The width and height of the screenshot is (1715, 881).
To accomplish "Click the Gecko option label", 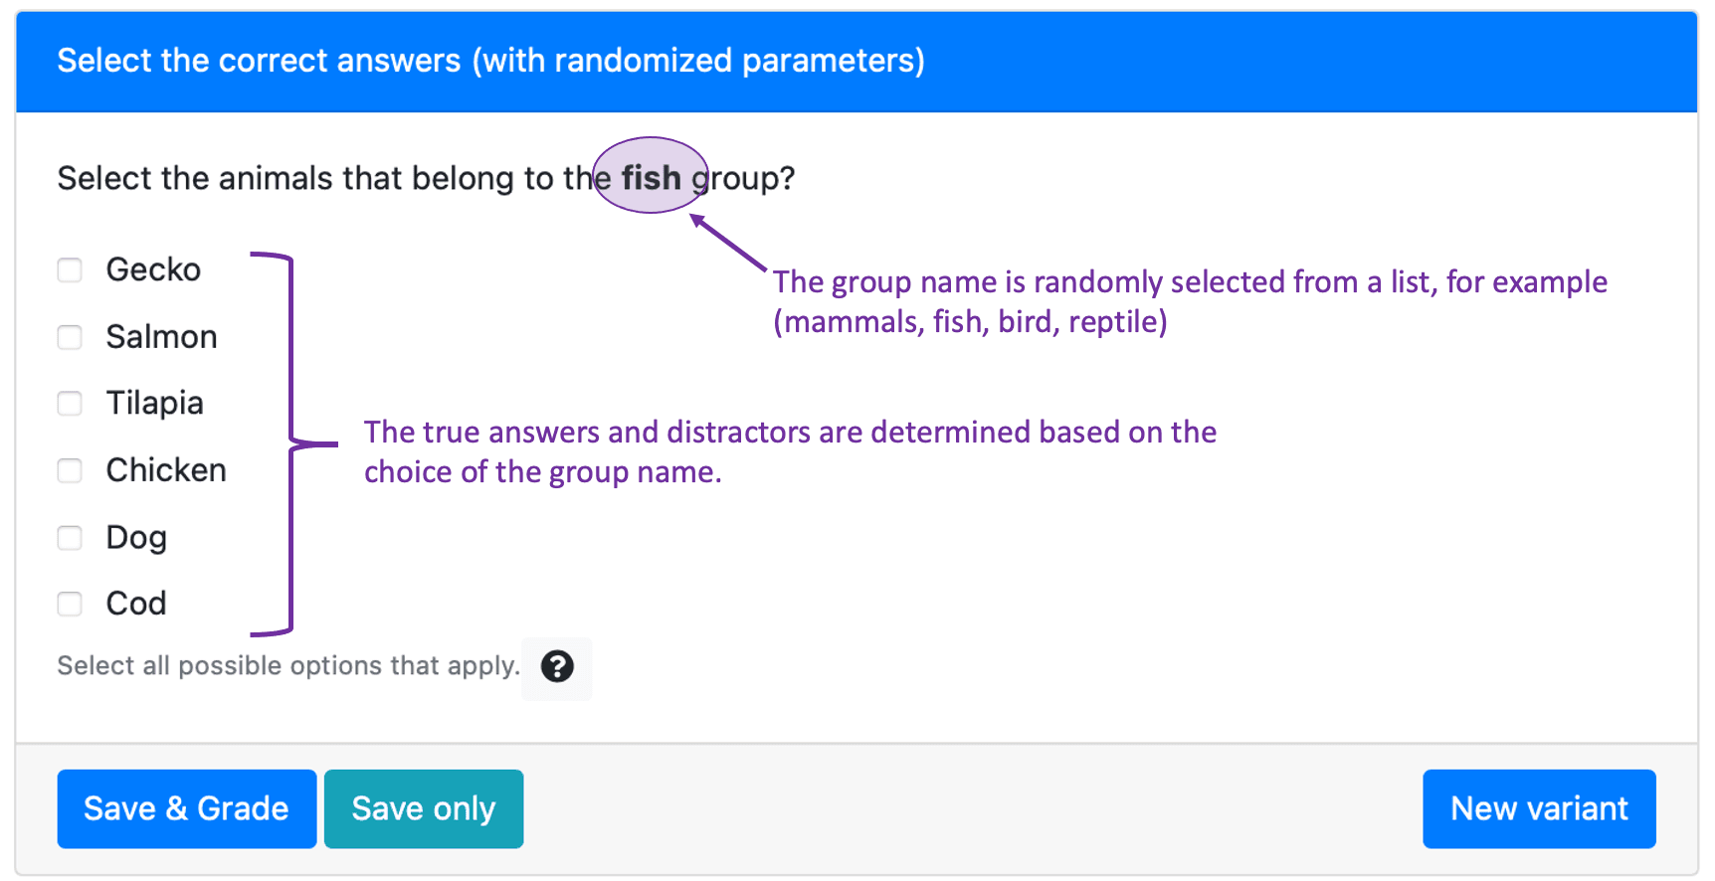I will tap(153, 269).
